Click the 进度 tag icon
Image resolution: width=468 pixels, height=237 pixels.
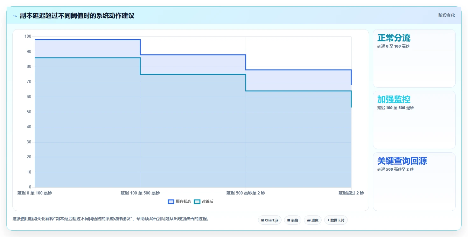pos(309,220)
